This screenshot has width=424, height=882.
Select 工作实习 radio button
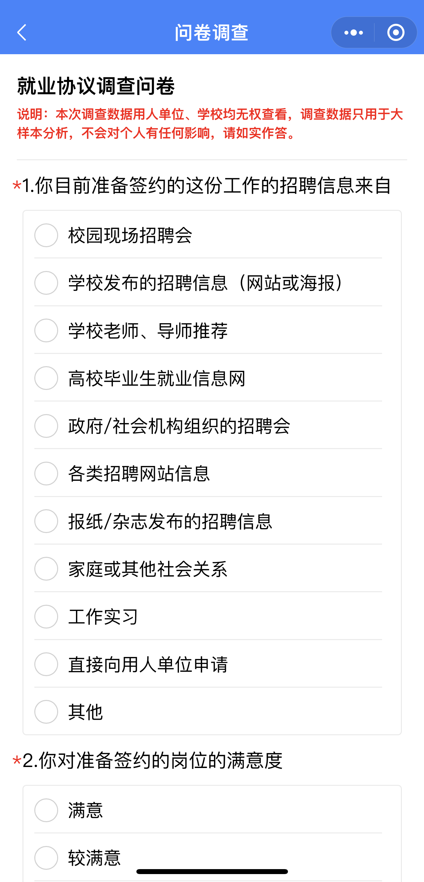point(46,617)
